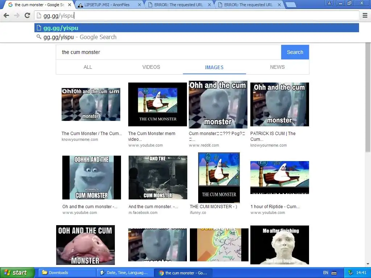This screenshot has width=371, height=278.
Task: Open a new tab with the new-tab button
Action: coord(291,5)
